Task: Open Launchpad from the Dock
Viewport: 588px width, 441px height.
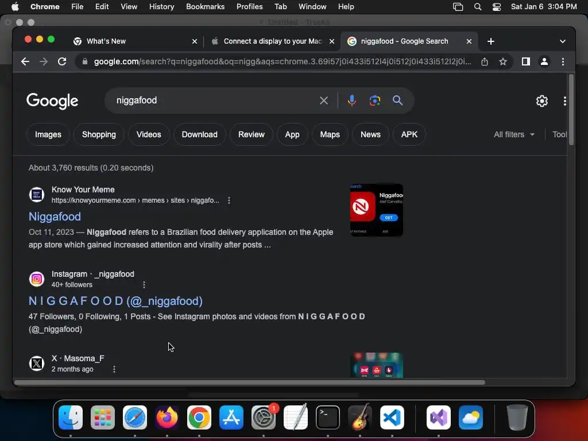Action: [x=103, y=417]
